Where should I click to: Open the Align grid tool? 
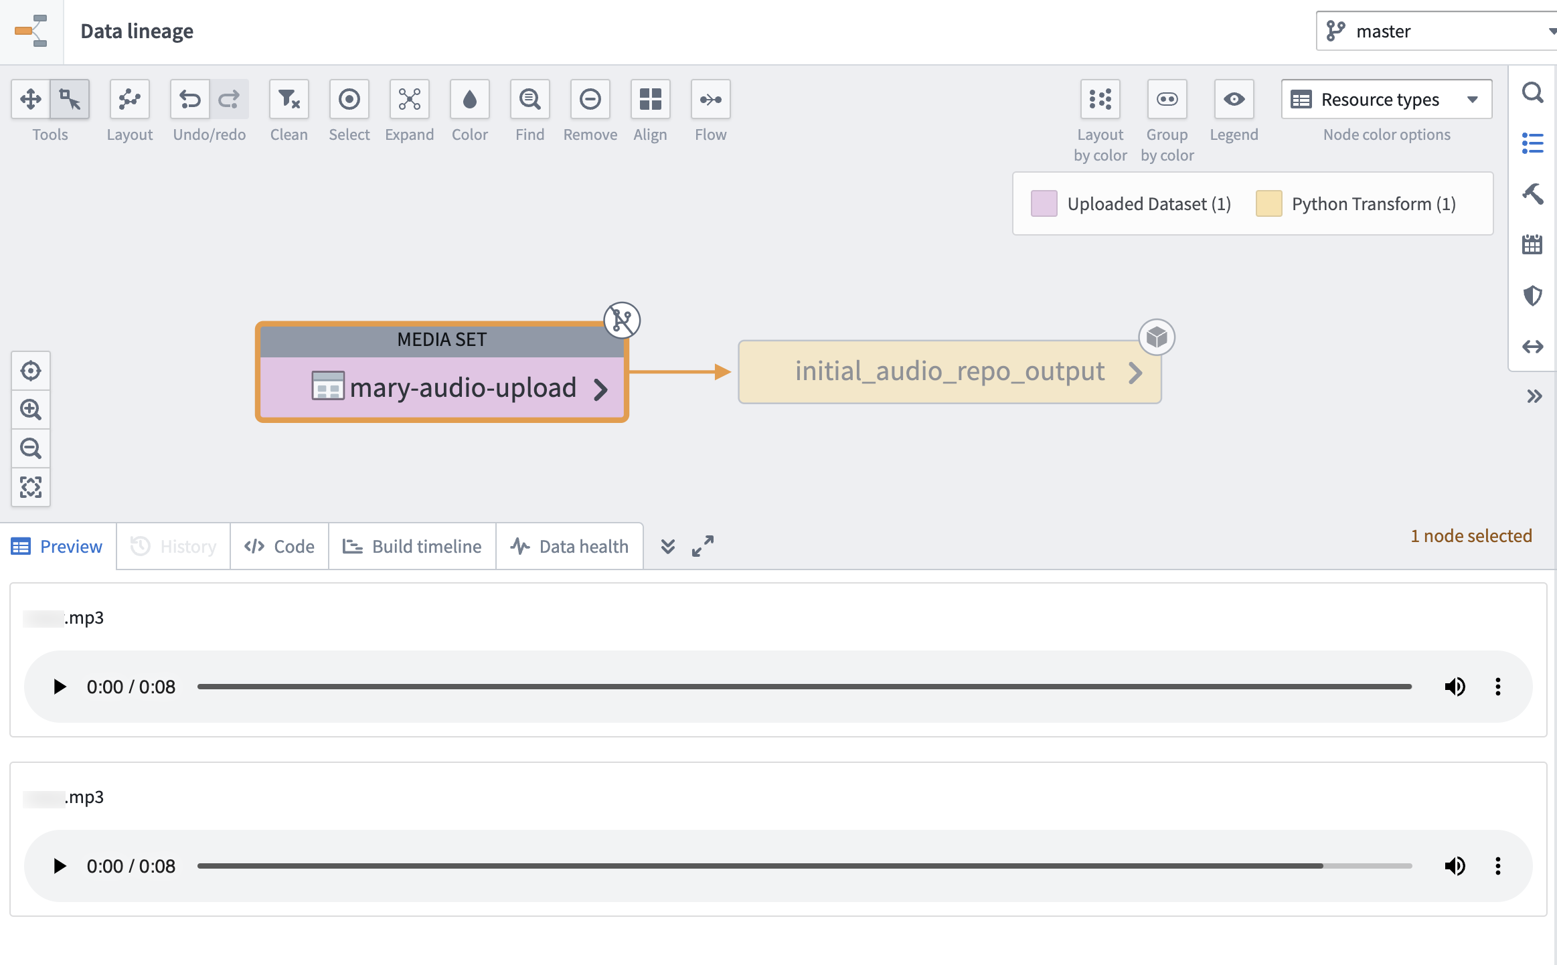[x=651, y=100]
